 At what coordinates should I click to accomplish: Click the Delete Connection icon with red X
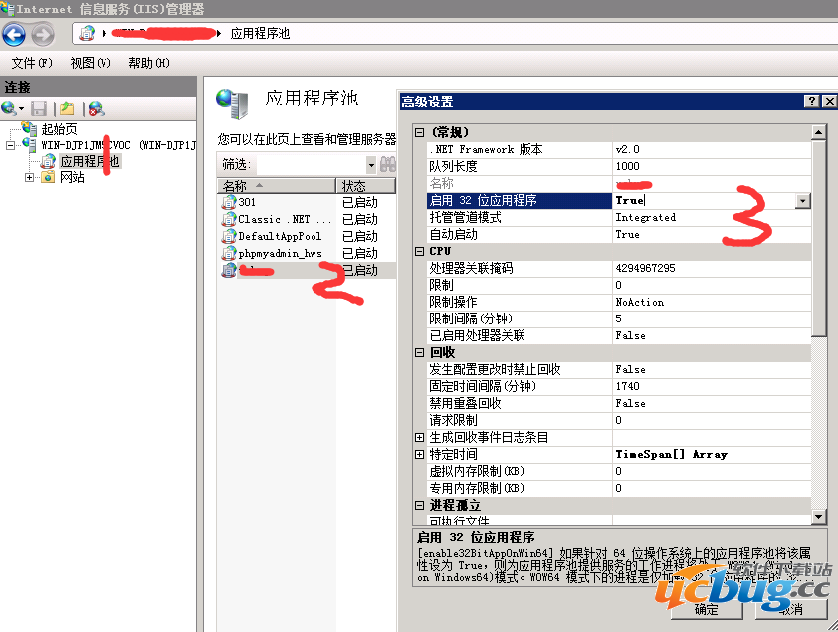coord(96,108)
